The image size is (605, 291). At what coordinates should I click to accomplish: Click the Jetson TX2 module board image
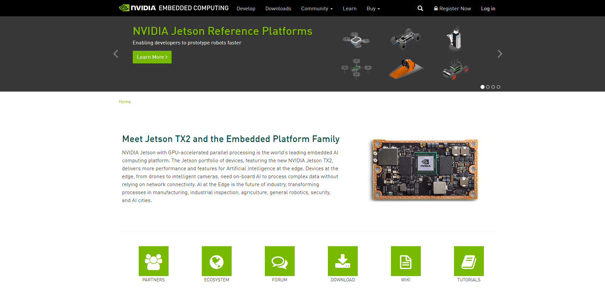424,170
